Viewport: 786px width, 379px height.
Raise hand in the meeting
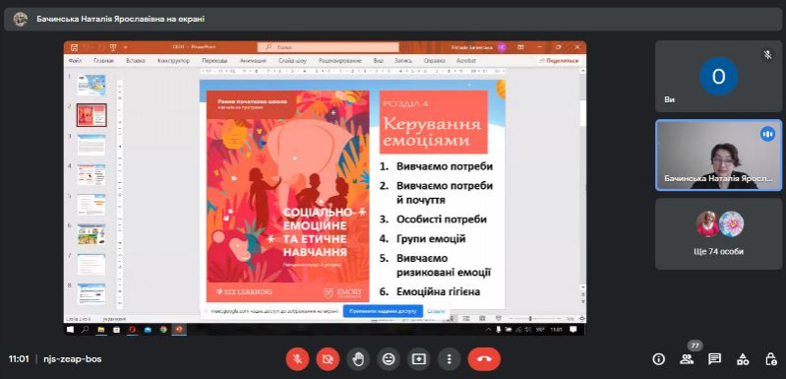(x=358, y=359)
